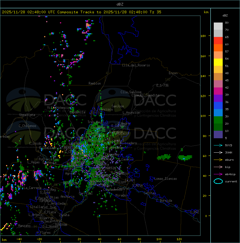The height and width of the screenshot is (243, 240).
Task: Click the Tres_Mayo map label
Action: point(95,122)
